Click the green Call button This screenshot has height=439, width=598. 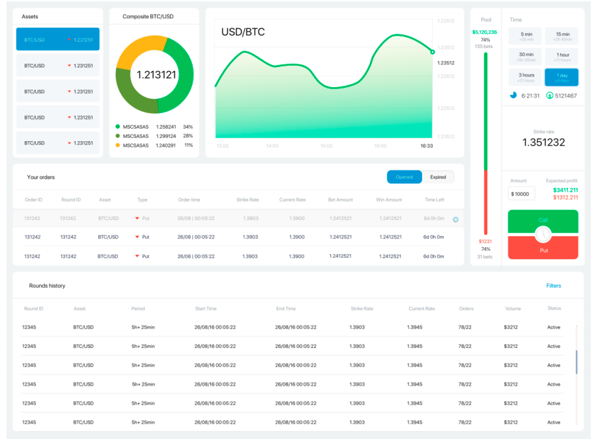tap(543, 220)
